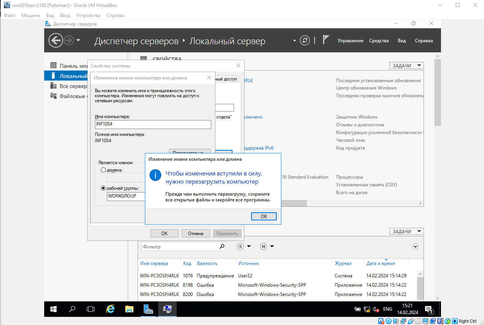
Task: Click OK left of the Отмена button
Action: coord(164,234)
